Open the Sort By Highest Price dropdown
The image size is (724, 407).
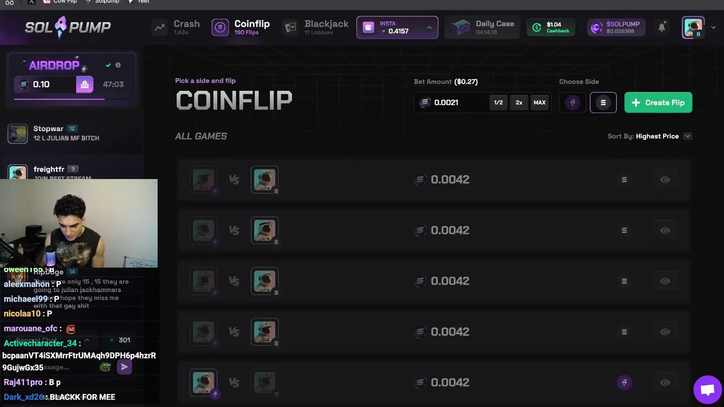pyautogui.click(x=687, y=136)
